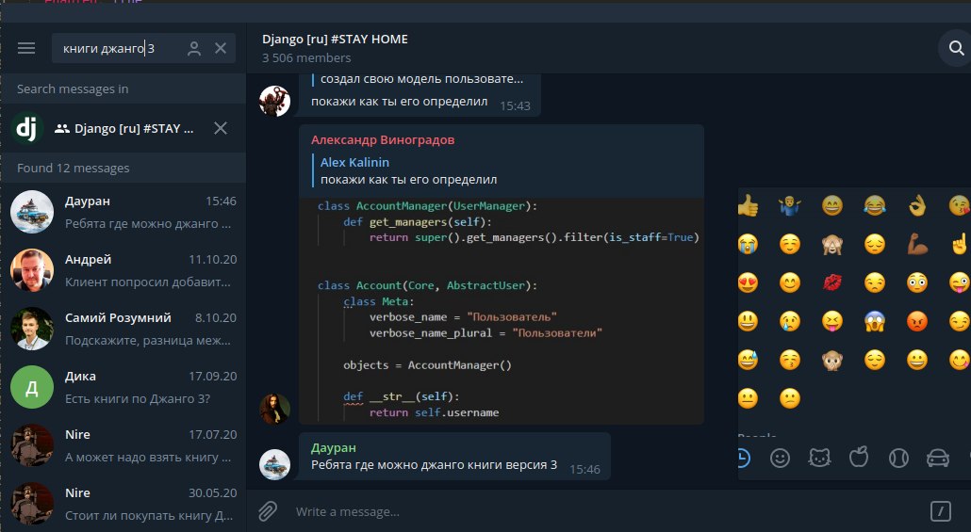Open search in chat magnifier icon
Viewport: 971px width, 532px height.
coord(956,48)
